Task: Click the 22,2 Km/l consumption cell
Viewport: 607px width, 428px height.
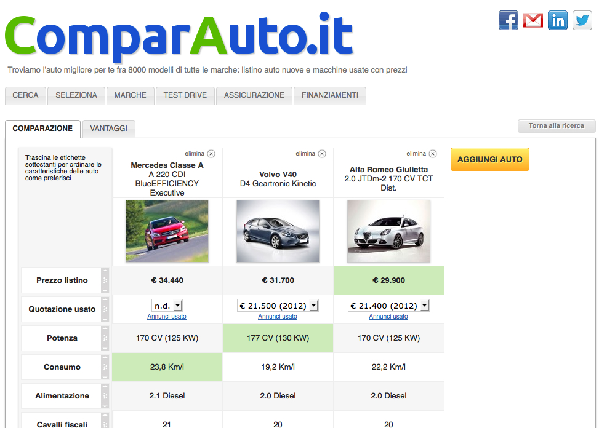Action: 388,367
